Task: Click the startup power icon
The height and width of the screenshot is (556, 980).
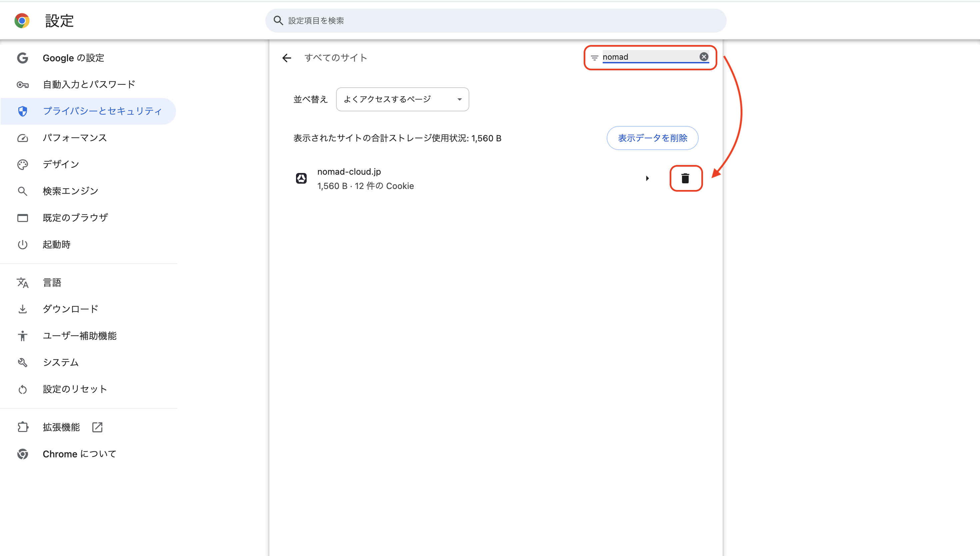Action: pos(23,244)
